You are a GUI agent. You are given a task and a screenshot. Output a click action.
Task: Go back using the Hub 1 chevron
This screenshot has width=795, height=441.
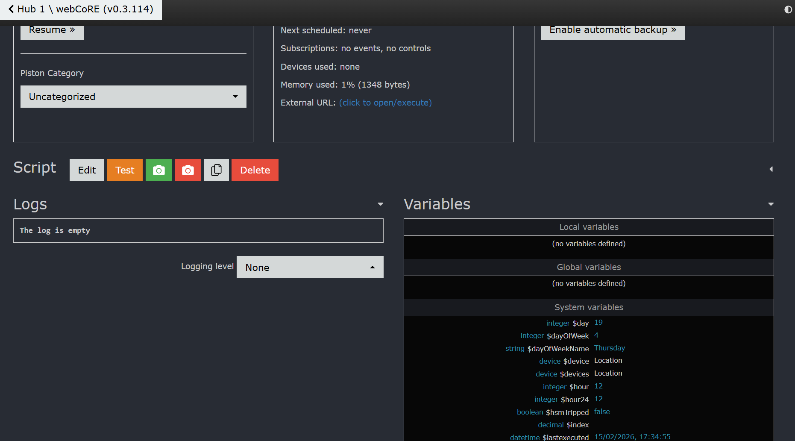(11, 9)
